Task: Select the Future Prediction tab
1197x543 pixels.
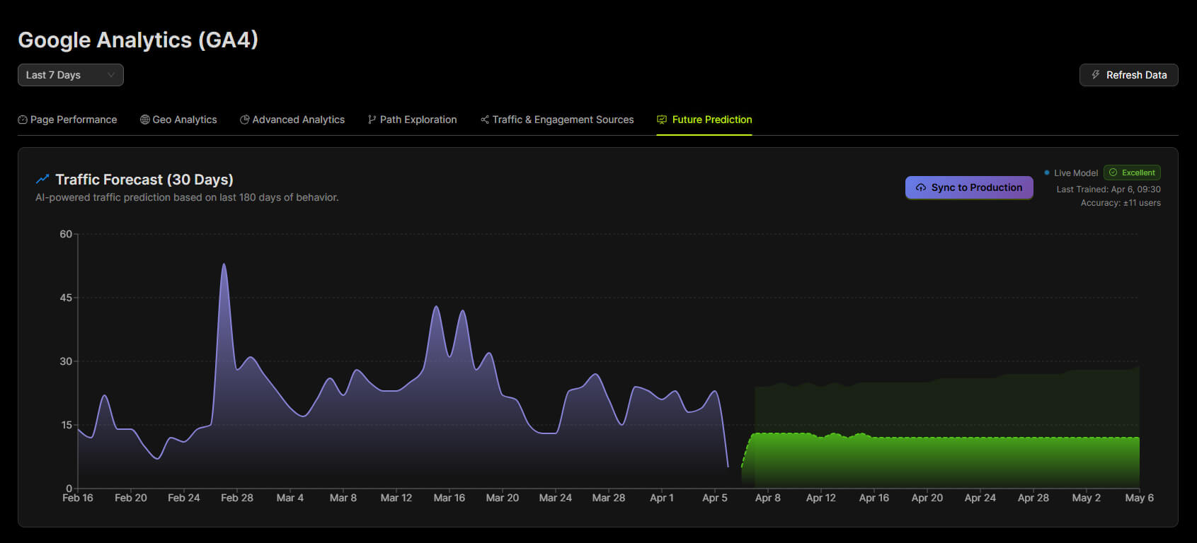Action: pyautogui.click(x=704, y=119)
